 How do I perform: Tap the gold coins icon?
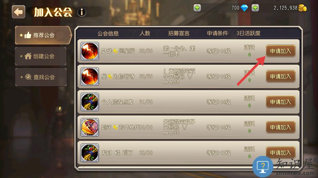coord(302,8)
